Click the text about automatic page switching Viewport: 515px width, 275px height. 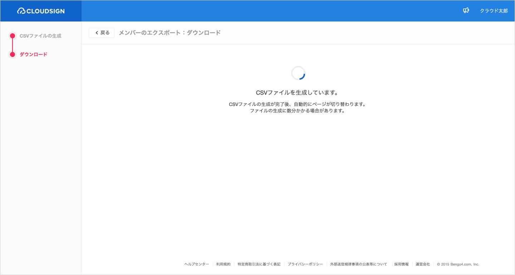click(x=297, y=104)
